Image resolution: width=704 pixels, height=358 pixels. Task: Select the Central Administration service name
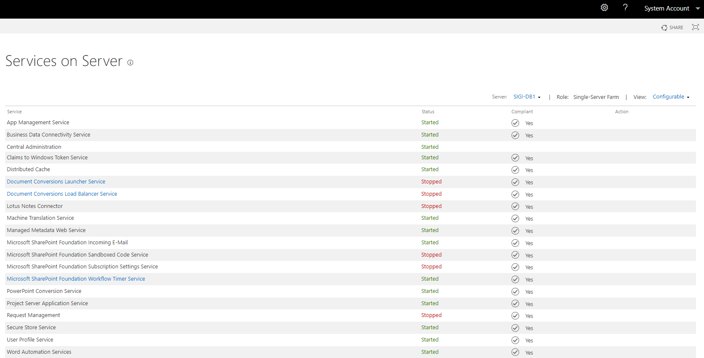click(x=34, y=147)
